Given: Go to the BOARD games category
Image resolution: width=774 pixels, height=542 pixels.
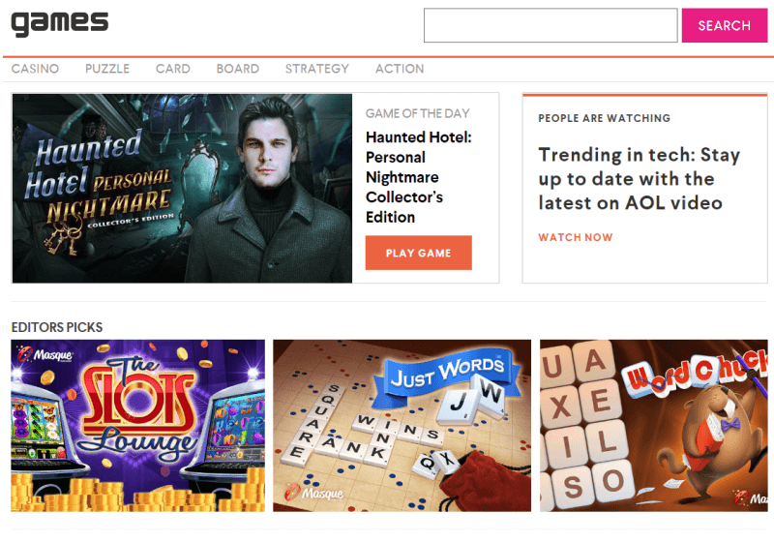Looking at the screenshot, I should pos(237,69).
